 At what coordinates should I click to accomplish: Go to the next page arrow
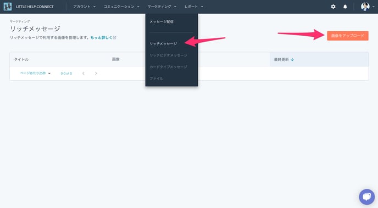tap(96, 73)
